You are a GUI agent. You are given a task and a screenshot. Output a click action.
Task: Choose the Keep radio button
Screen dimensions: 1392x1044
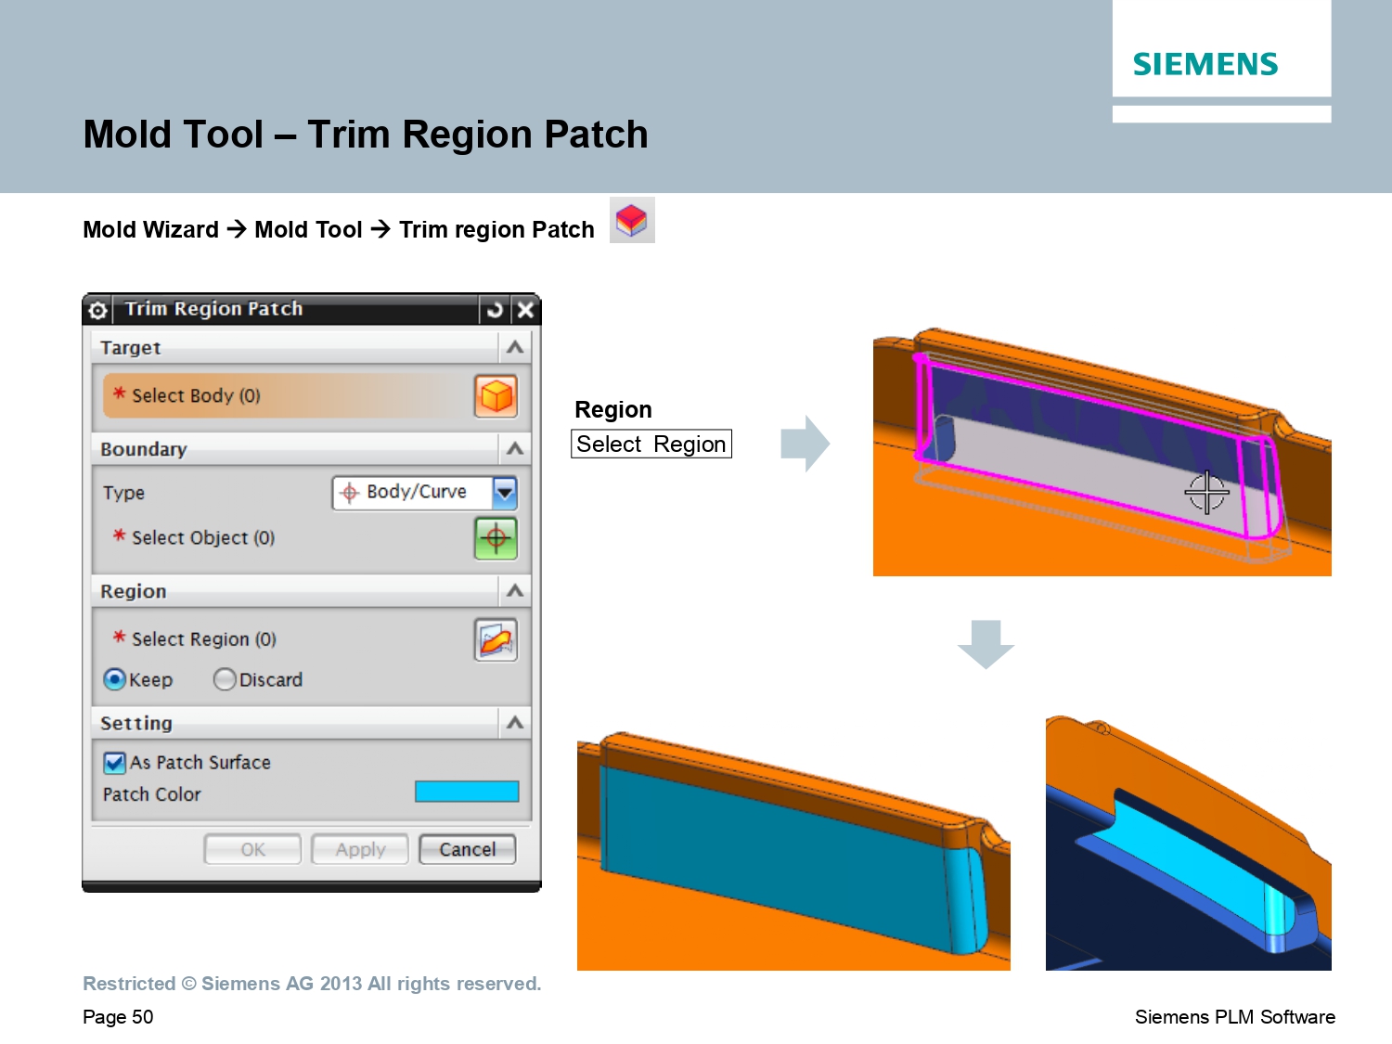pos(114,679)
